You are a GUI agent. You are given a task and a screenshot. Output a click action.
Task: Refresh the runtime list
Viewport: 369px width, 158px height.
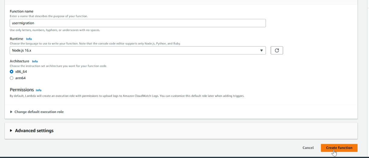click(x=277, y=50)
